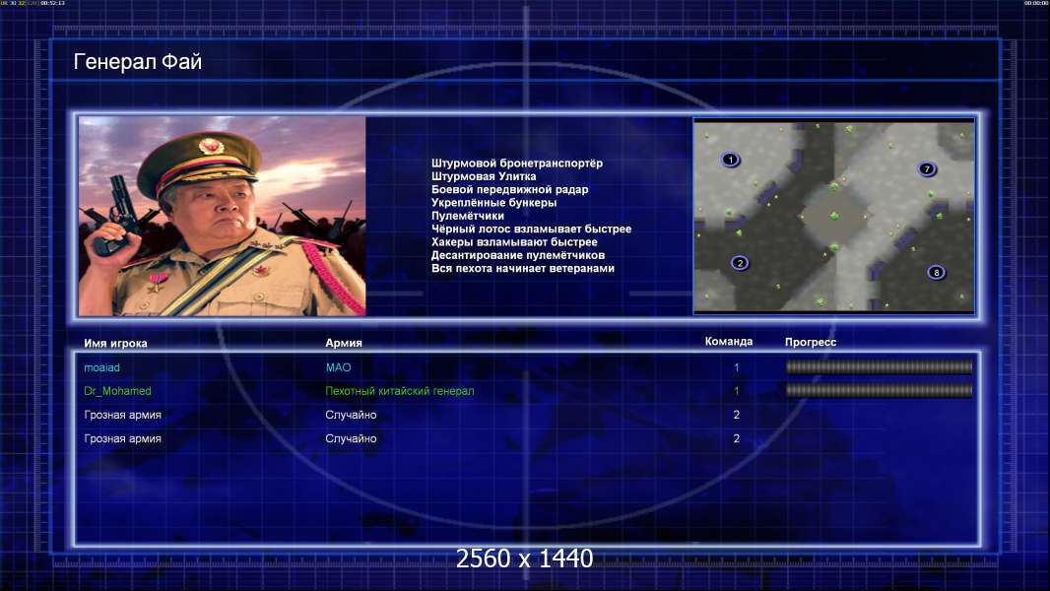
Task: Click the line 'Укреплённые бункеры'
Action: coord(493,203)
